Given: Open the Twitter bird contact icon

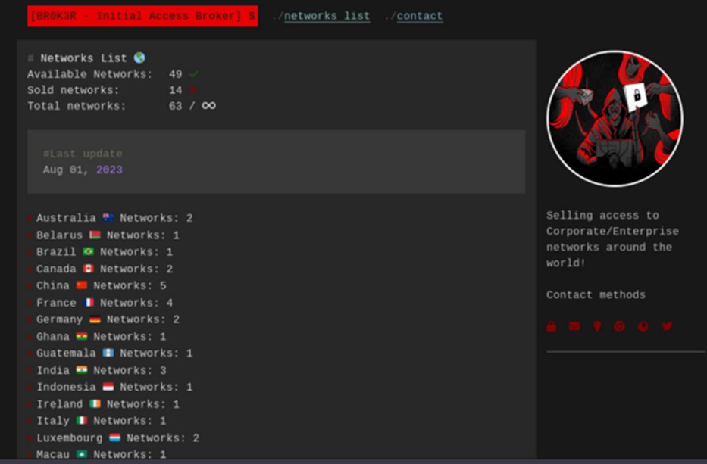Looking at the screenshot, I should coord(667,326).
